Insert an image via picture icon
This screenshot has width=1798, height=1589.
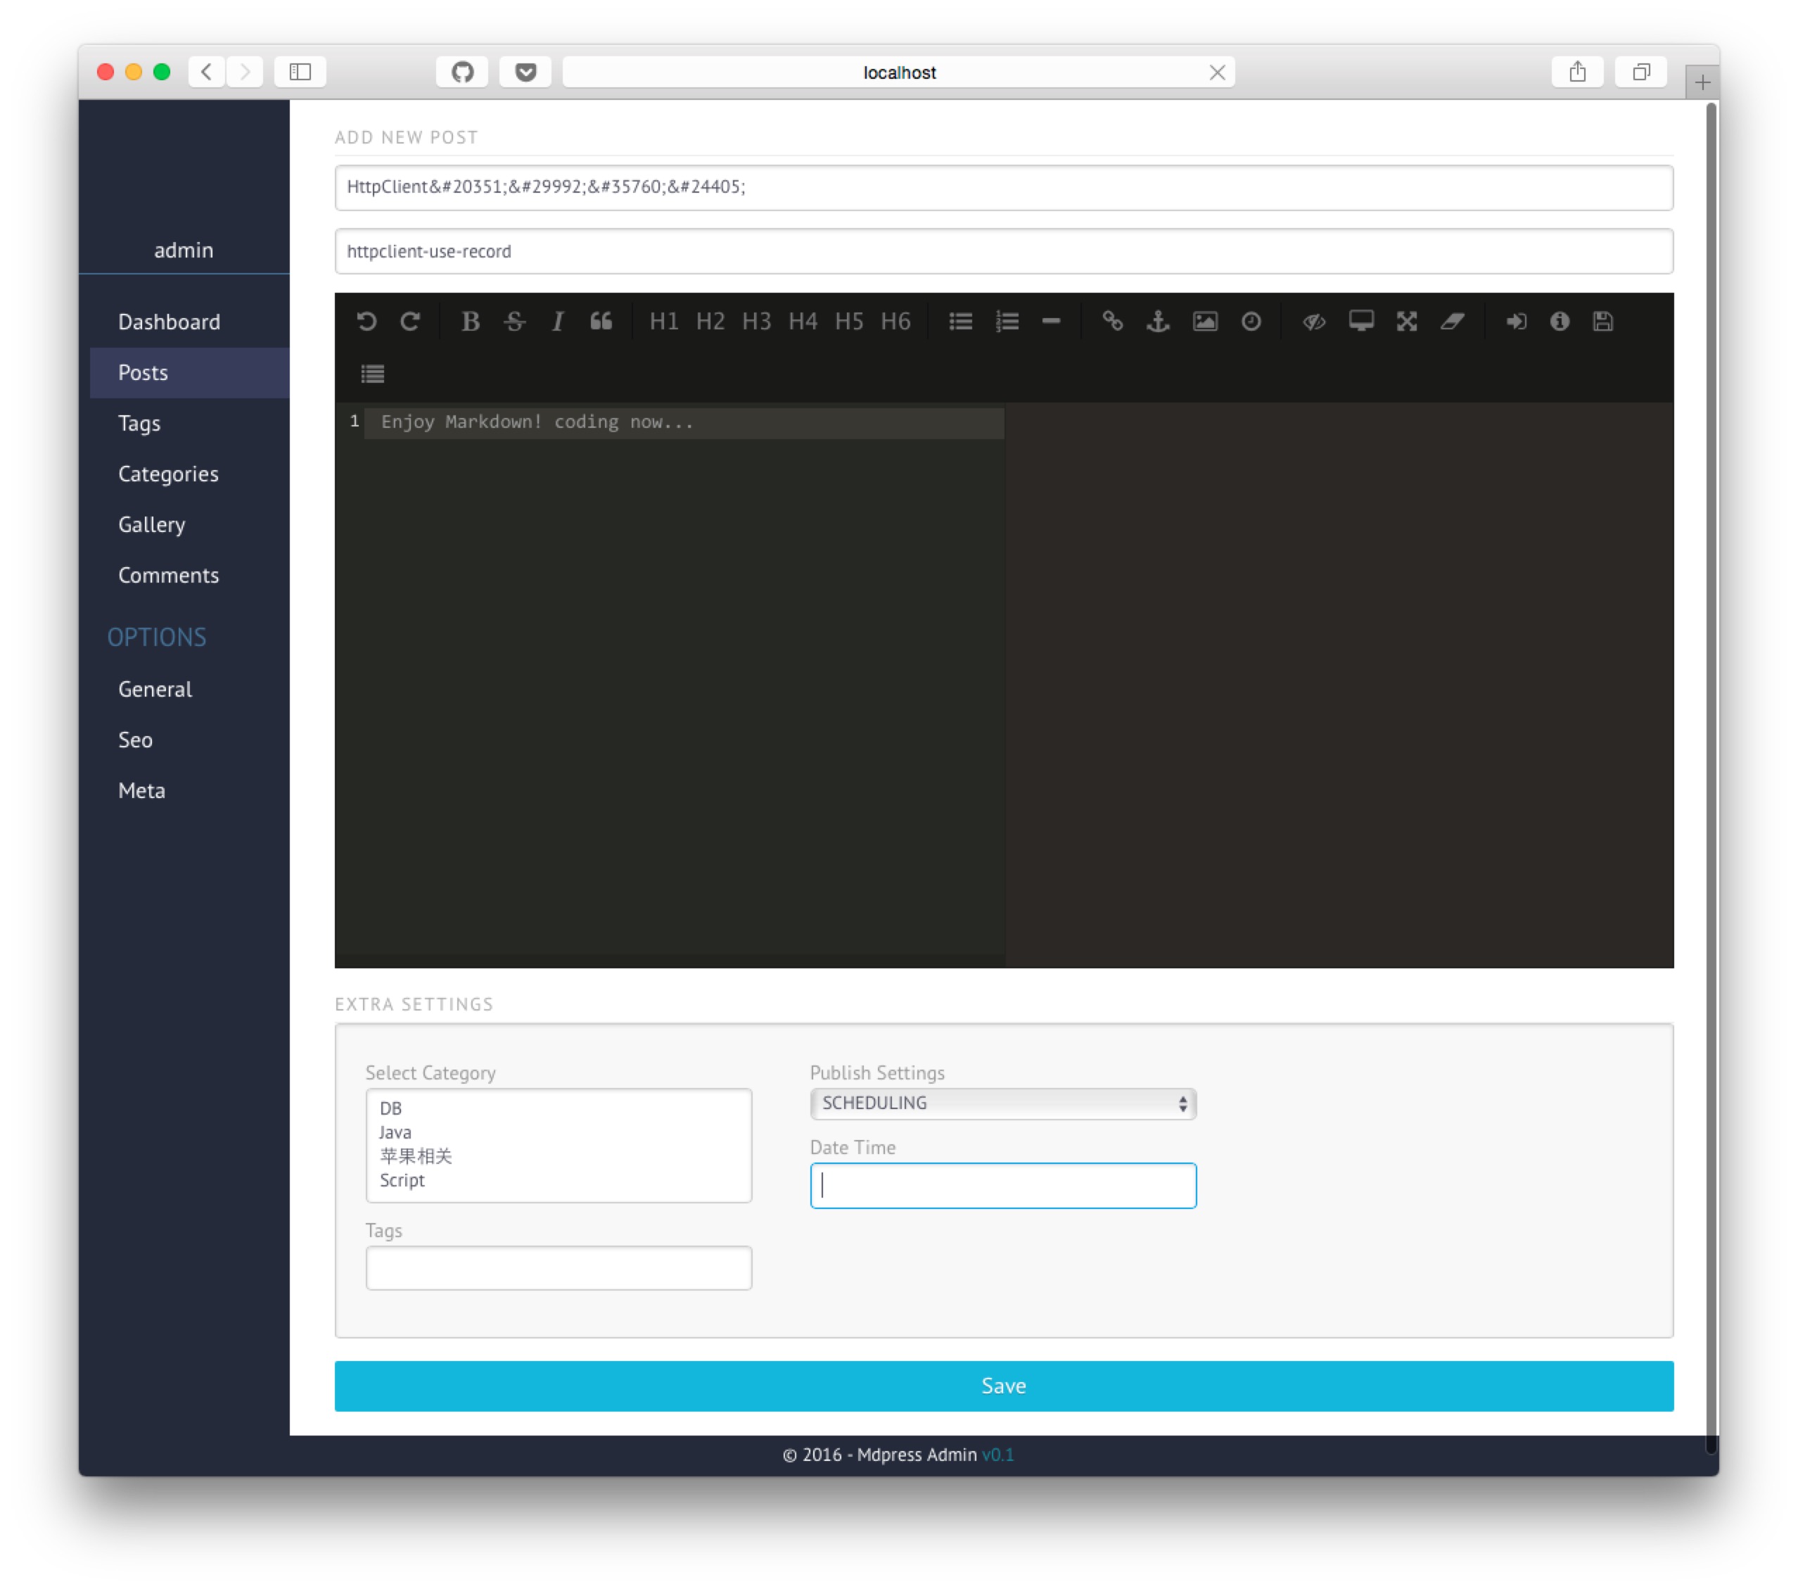coord(1204,322)
